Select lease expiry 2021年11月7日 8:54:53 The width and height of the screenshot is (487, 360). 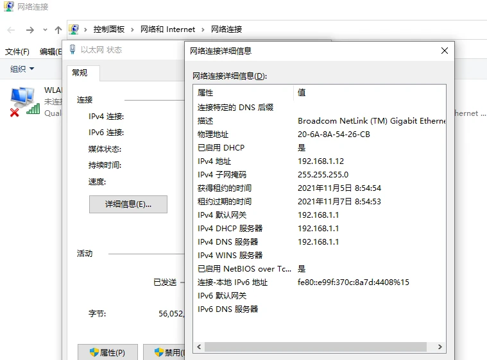(x=339, y=202)
